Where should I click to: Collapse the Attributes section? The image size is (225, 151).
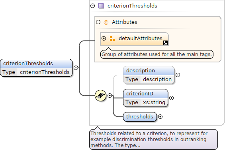(x=98, y=22)
